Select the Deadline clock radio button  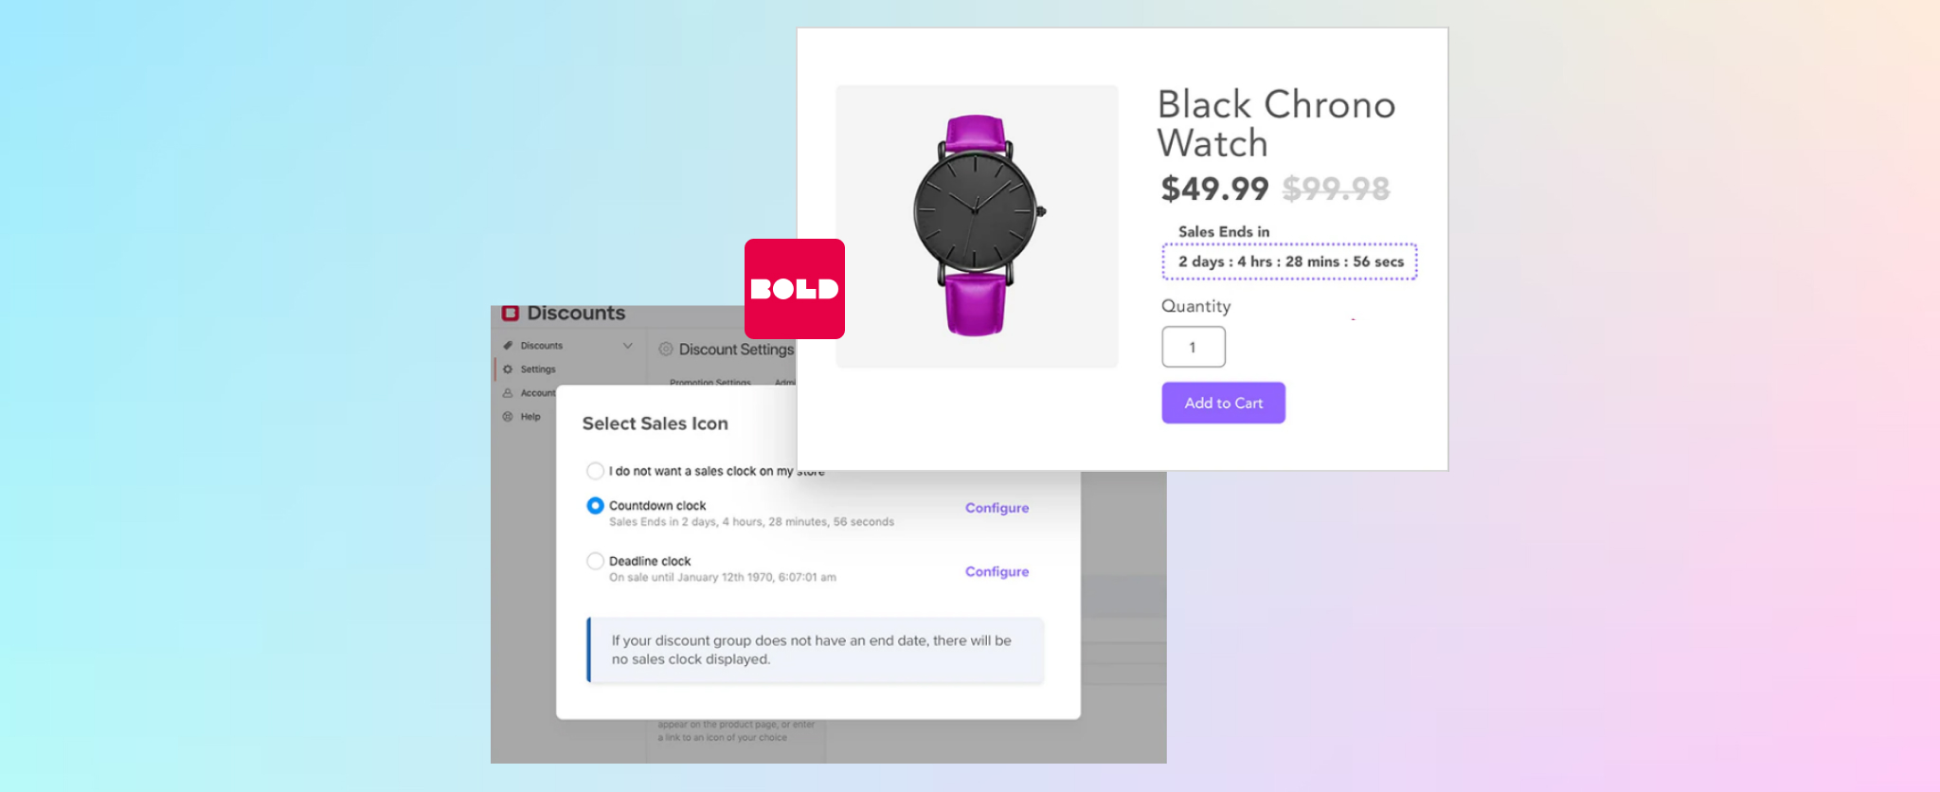(x=595, y=561)
